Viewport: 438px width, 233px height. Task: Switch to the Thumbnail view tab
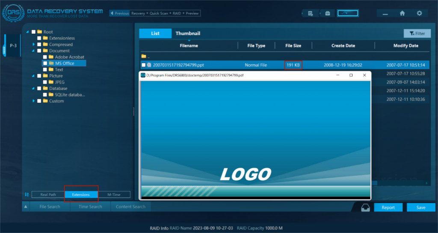pos(188,33)
